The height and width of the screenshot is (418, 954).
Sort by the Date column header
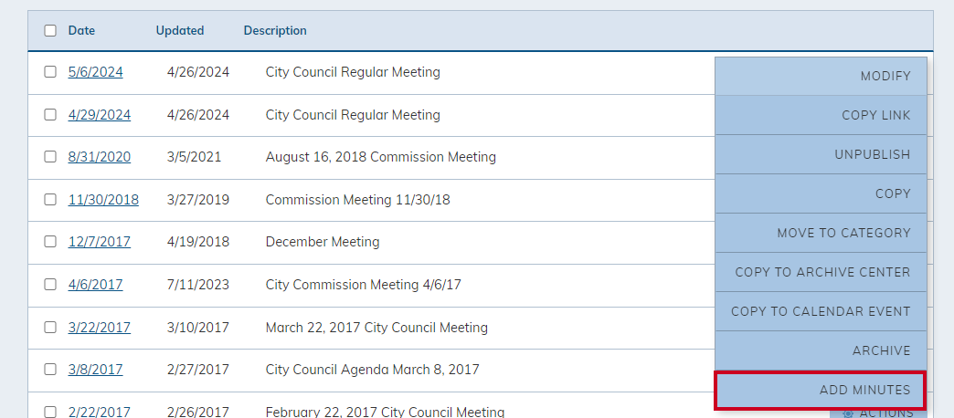81,30
